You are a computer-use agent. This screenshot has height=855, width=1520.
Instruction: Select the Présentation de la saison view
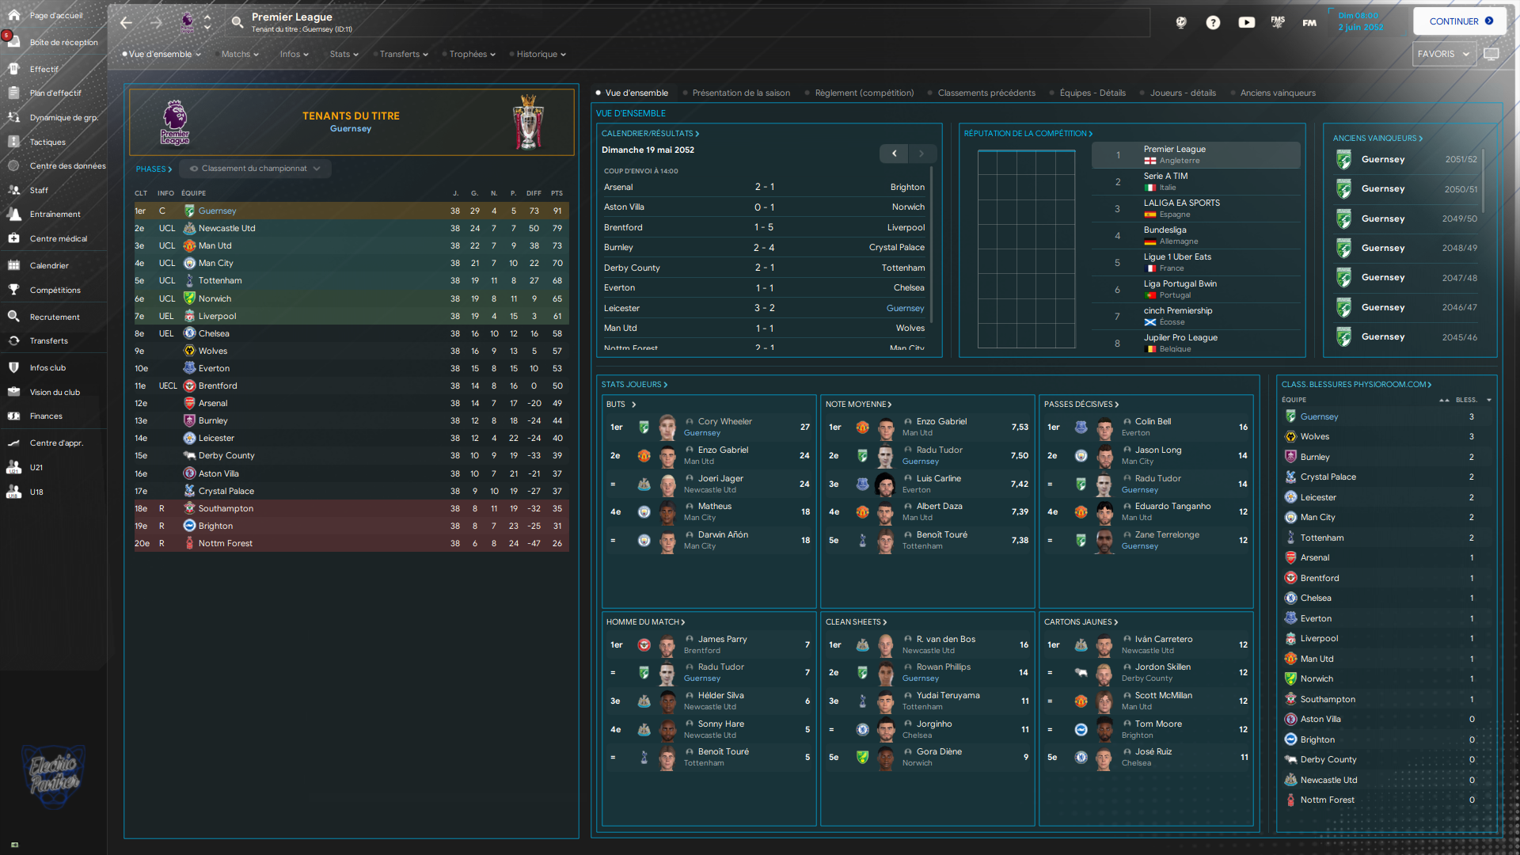tap(740, 93)
